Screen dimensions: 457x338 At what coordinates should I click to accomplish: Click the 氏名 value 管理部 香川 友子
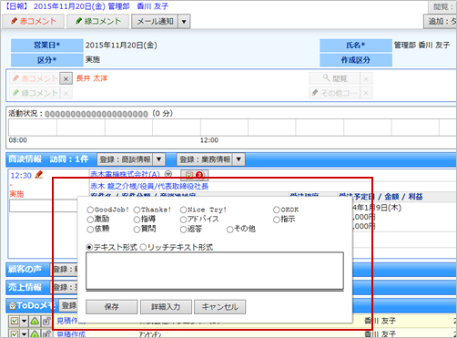click(421, 46)
